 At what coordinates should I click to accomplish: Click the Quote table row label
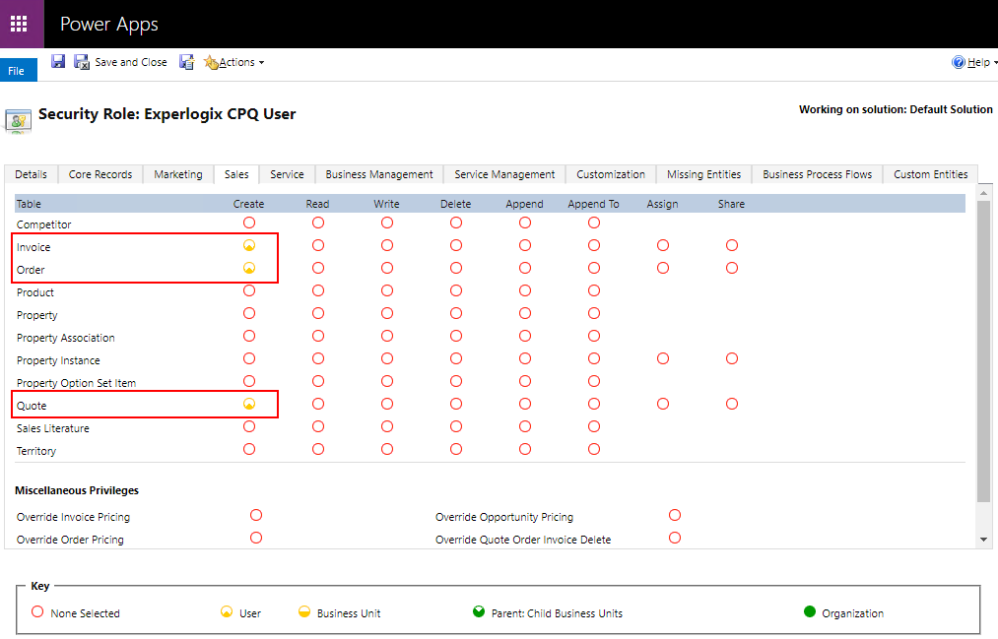click(32, 406)
